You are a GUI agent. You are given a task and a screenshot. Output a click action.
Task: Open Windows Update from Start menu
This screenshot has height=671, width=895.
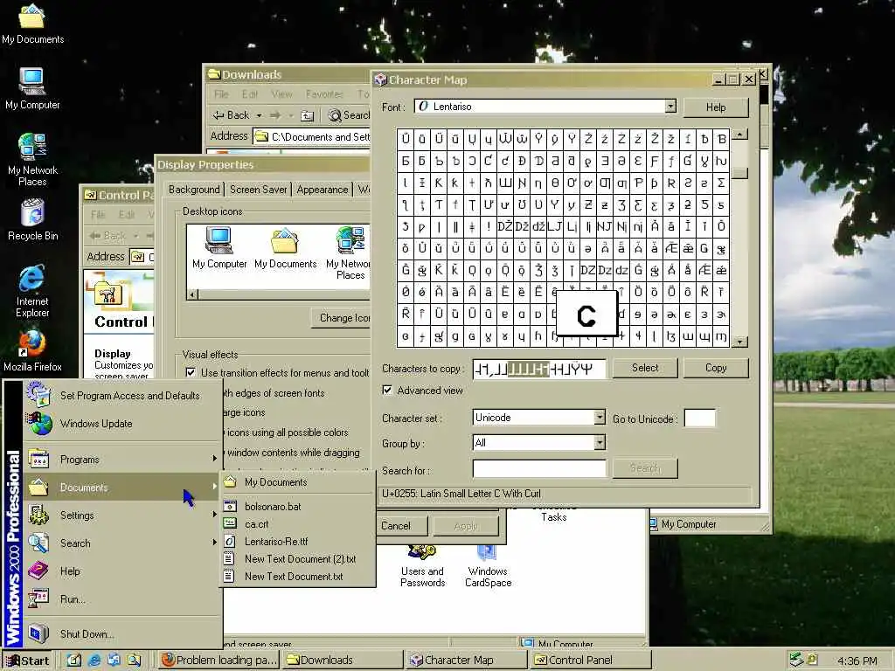coord(122,424)
